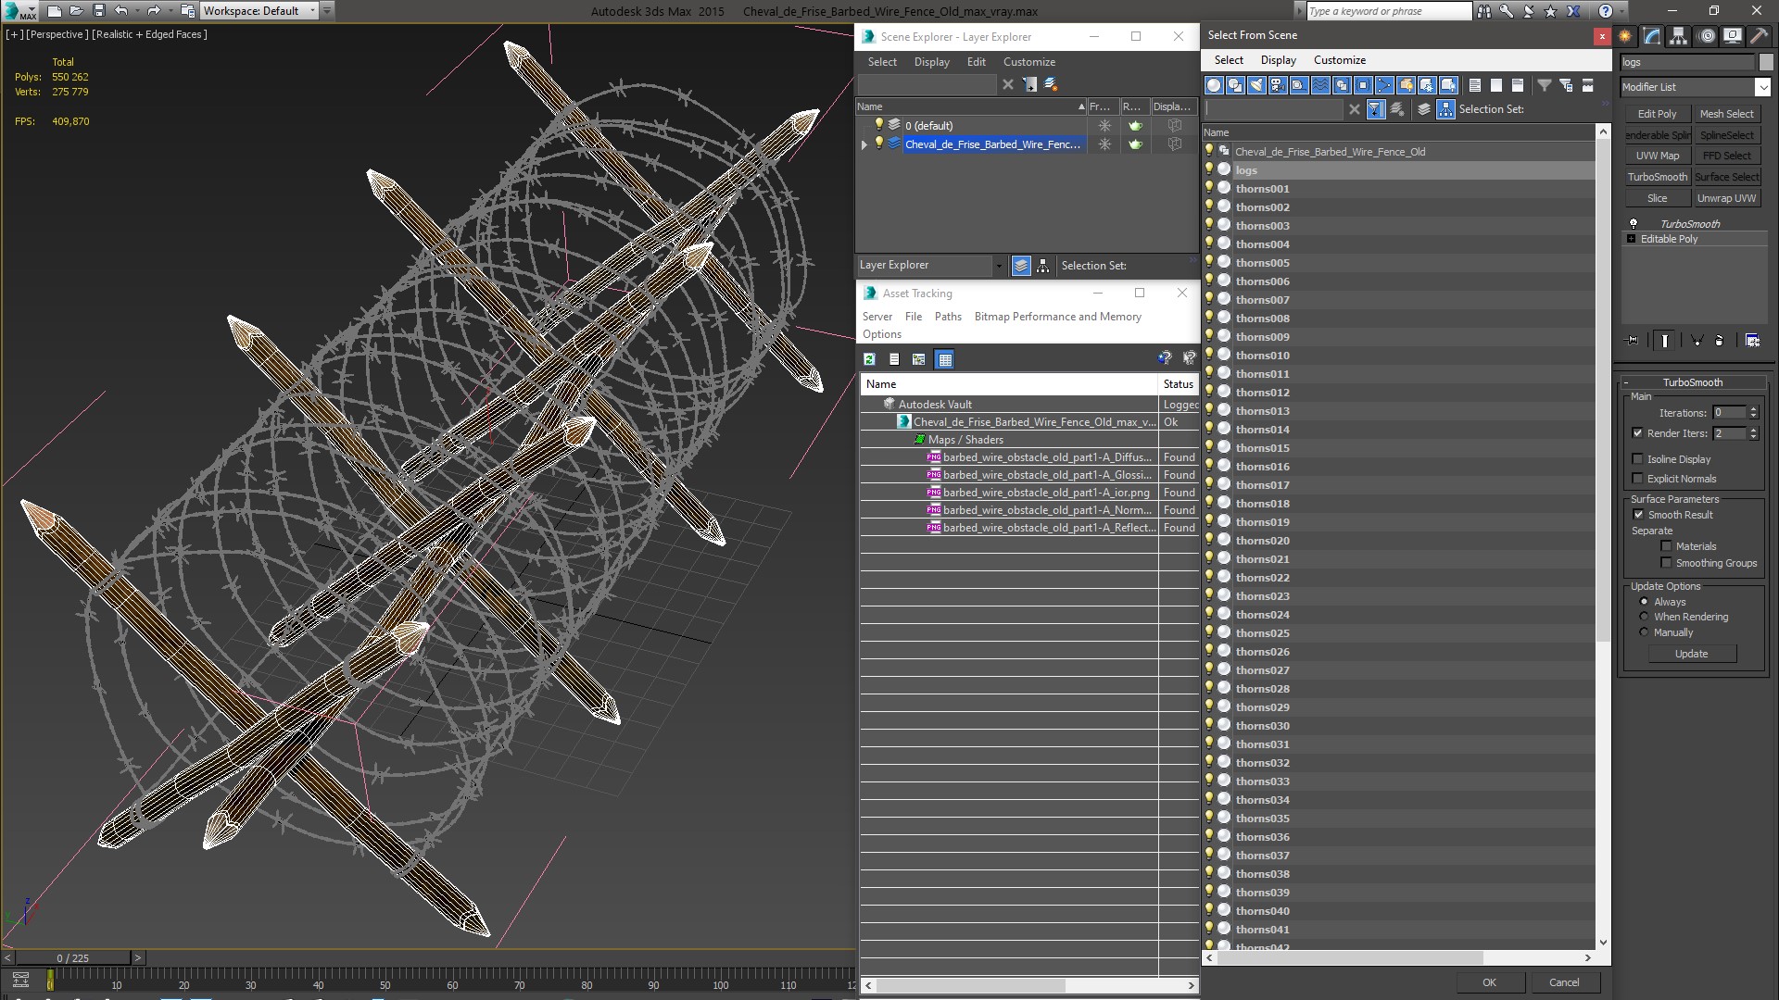Click Save File icon in quick access toolbar
The height and width of the screenshot is (1000, 1779).
click(99, 11)
